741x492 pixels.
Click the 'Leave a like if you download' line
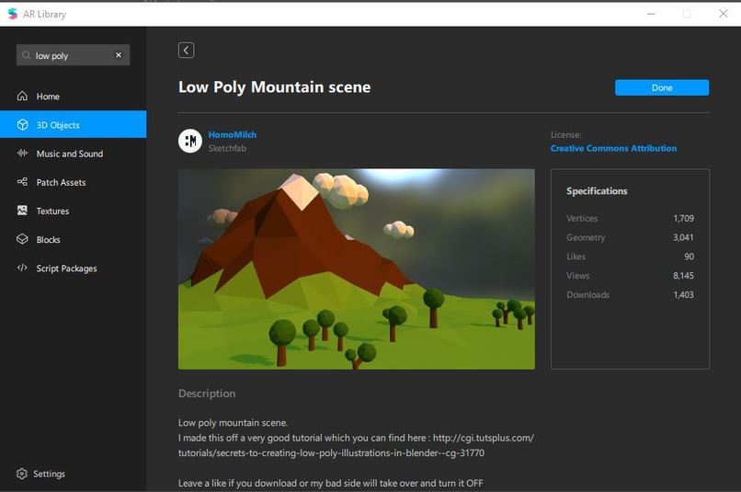330,484
